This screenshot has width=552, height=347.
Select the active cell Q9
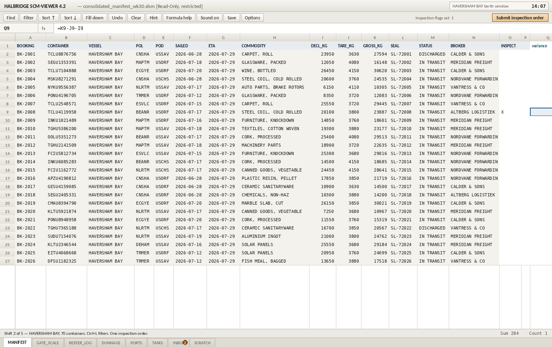(x=541, y=112)
